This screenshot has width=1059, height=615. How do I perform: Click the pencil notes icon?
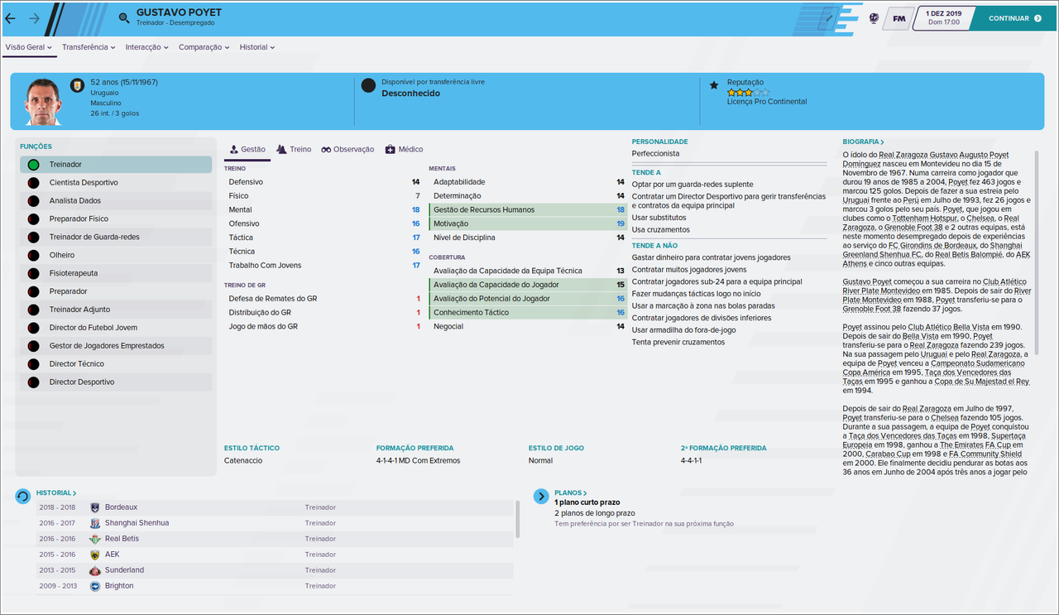830,17
